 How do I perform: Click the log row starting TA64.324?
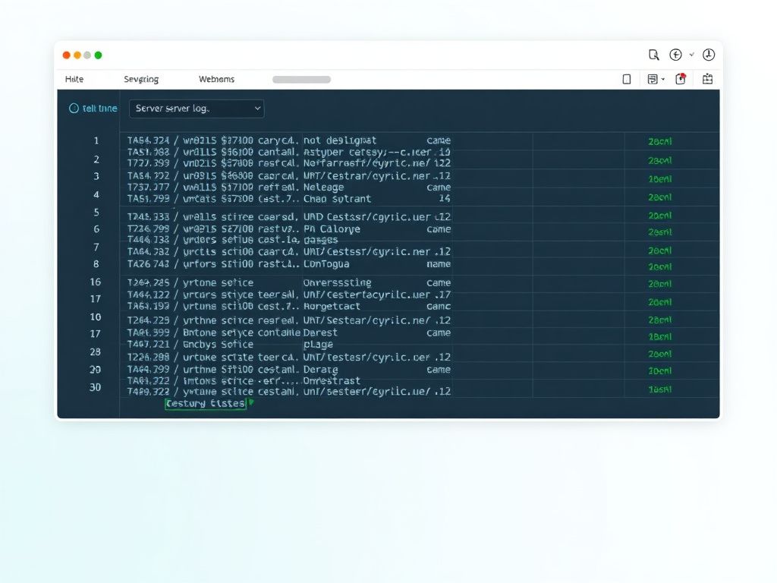(x=289, y=140)
